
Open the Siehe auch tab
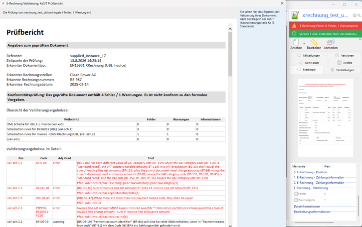click(x=309, y=63)
